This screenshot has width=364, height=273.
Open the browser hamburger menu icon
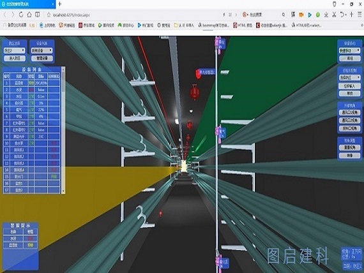coord(360,15)
